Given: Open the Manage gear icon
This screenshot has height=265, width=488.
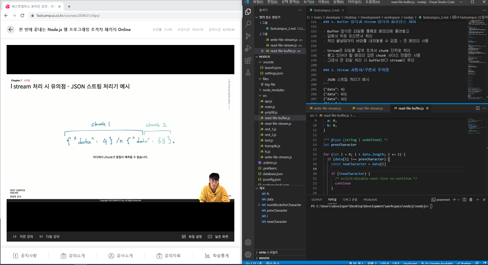Looking at the screenshot, I should 248,254.
